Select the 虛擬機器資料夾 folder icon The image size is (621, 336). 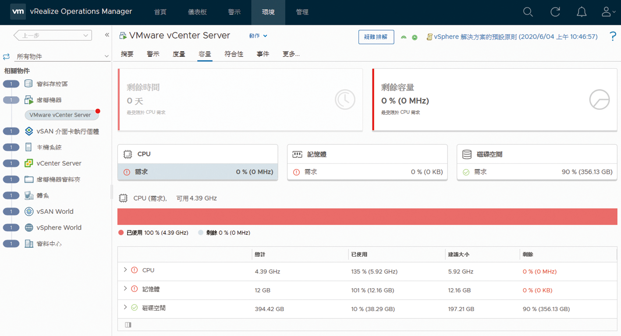(29, 179)
